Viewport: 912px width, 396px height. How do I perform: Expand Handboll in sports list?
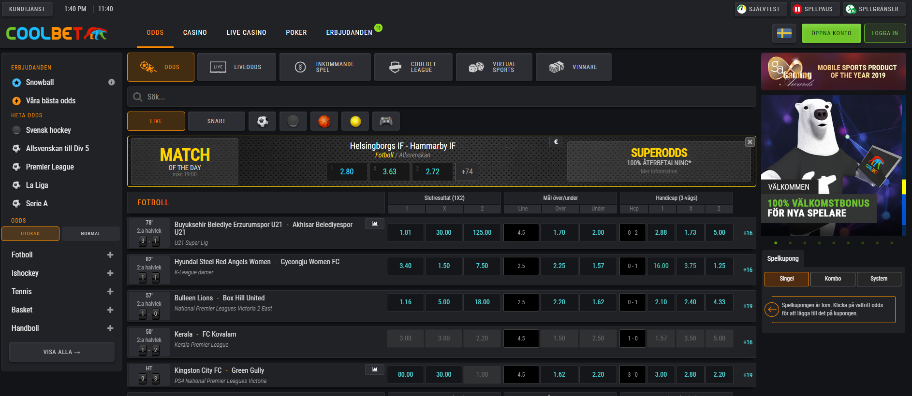click(110, 328)
